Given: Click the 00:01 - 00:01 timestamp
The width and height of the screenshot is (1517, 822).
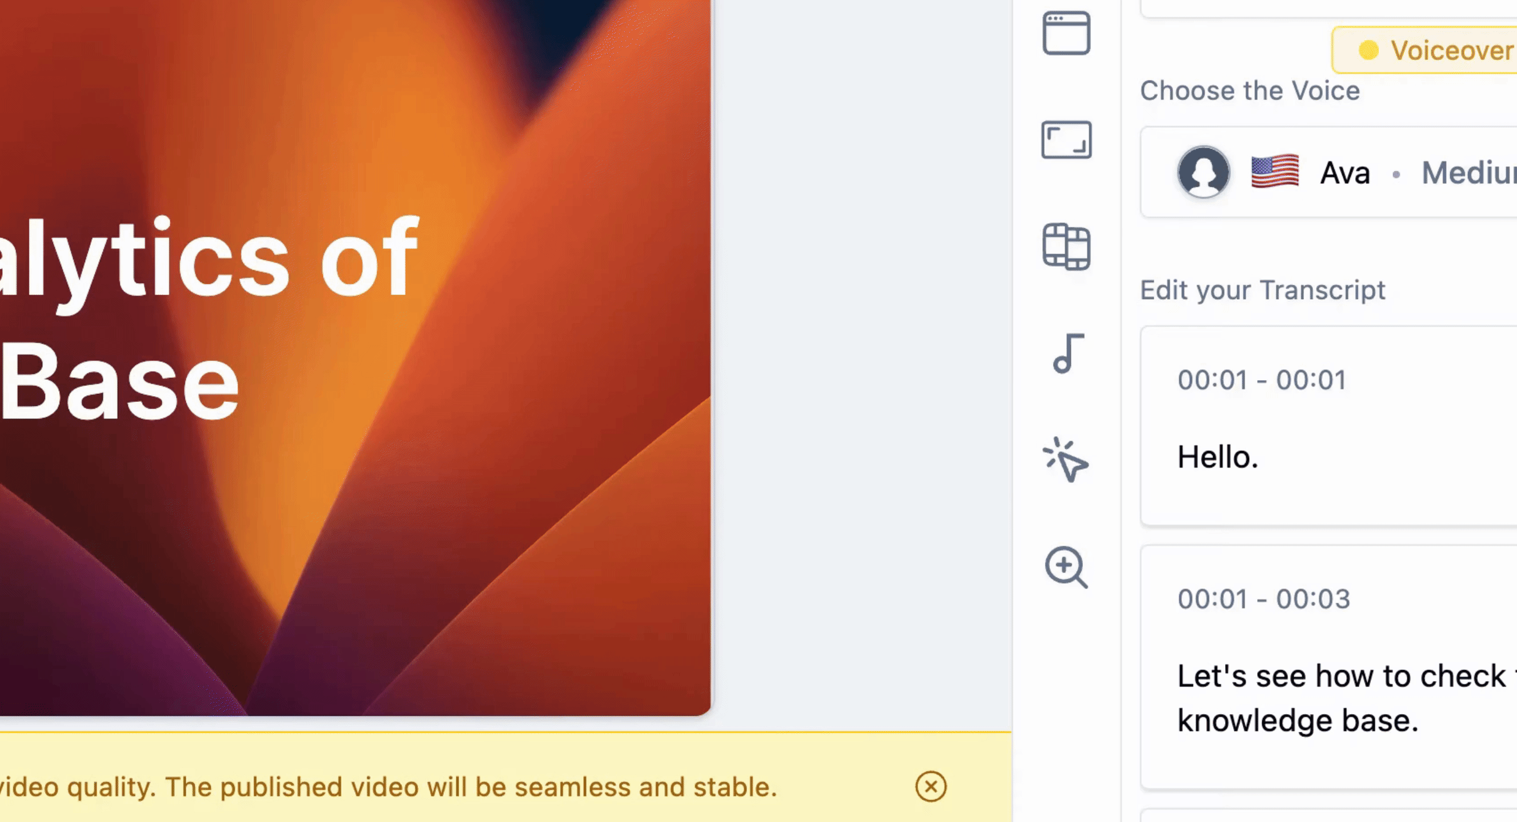Looking at the screenshot, I should pyautogui.click(x=1262, y=380).
